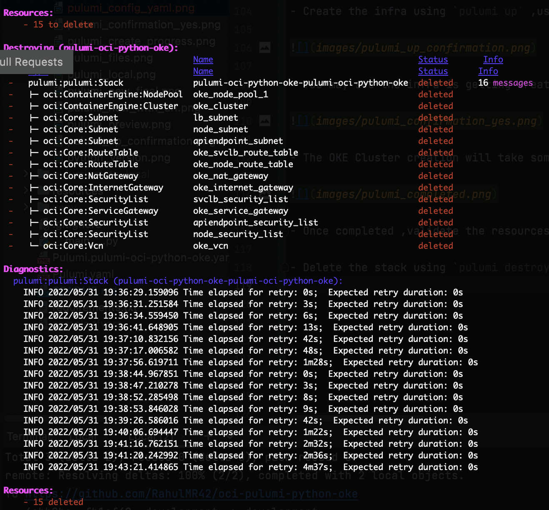Select the 'pulumi:pulumi:Stack' resource type text
This screenshot has width=549, height=510.
point(76,83)
